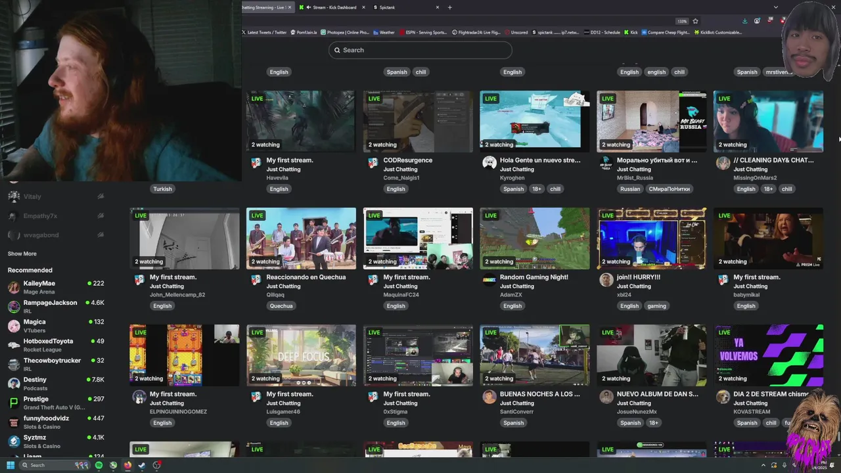
Task: Open Kyroghen's stream thumbnail
Action: (x=535, y=122)
